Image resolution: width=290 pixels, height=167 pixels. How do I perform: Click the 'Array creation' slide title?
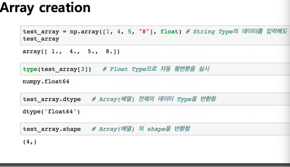pyautogui.click(x=45, y=8)
